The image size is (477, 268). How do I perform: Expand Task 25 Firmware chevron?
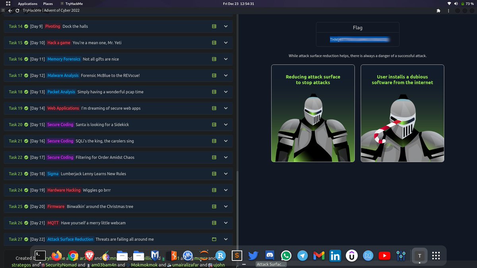[x=226, y=206]
